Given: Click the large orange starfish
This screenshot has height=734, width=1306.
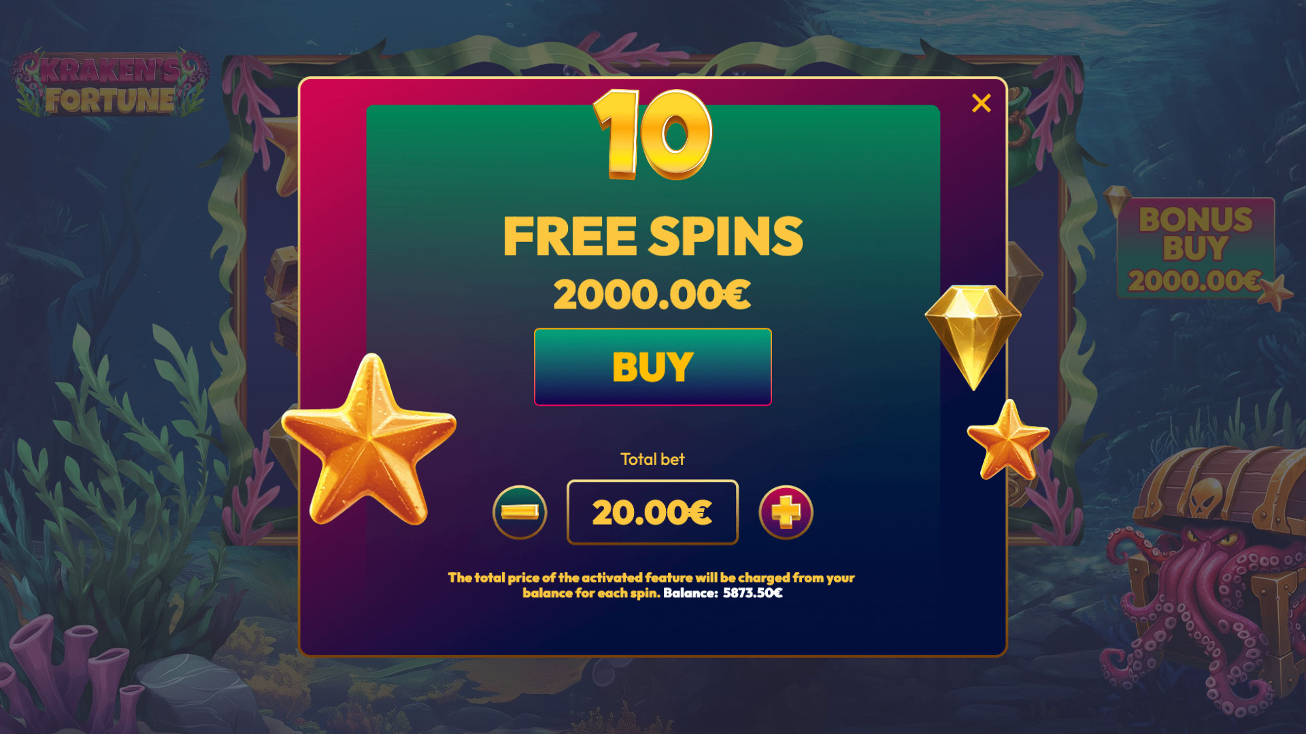Looking at the screenshot, I should (x=369, y=440).
